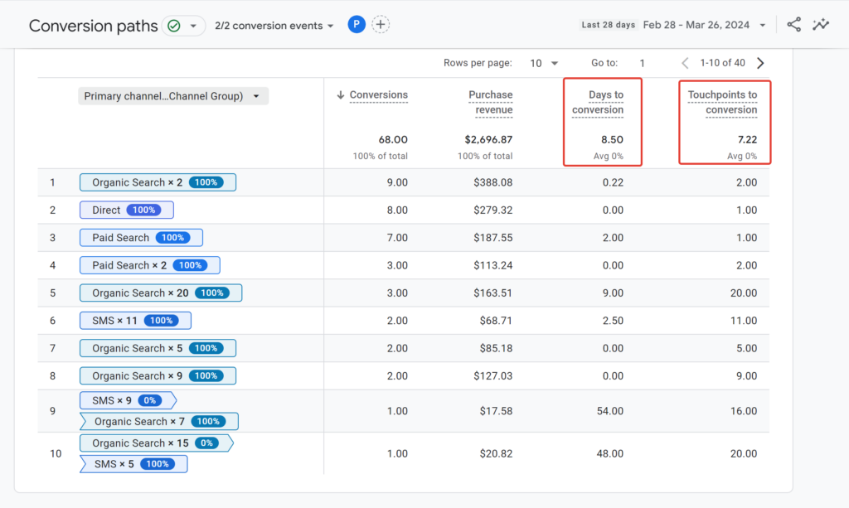Click the share report icon
This screenshot has height=508, width=849.
(793, 24)
